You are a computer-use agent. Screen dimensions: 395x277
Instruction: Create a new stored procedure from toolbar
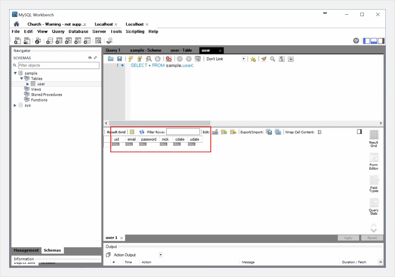click(x=78, y=40)
